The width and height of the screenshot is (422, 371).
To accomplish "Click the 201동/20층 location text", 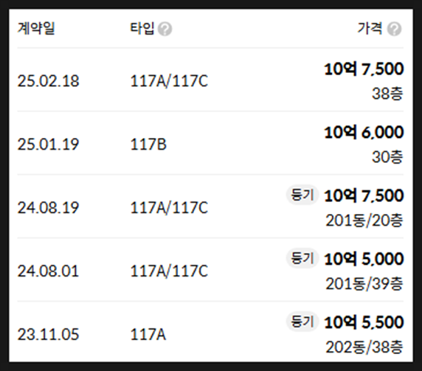I will click(x=364, y=221).
